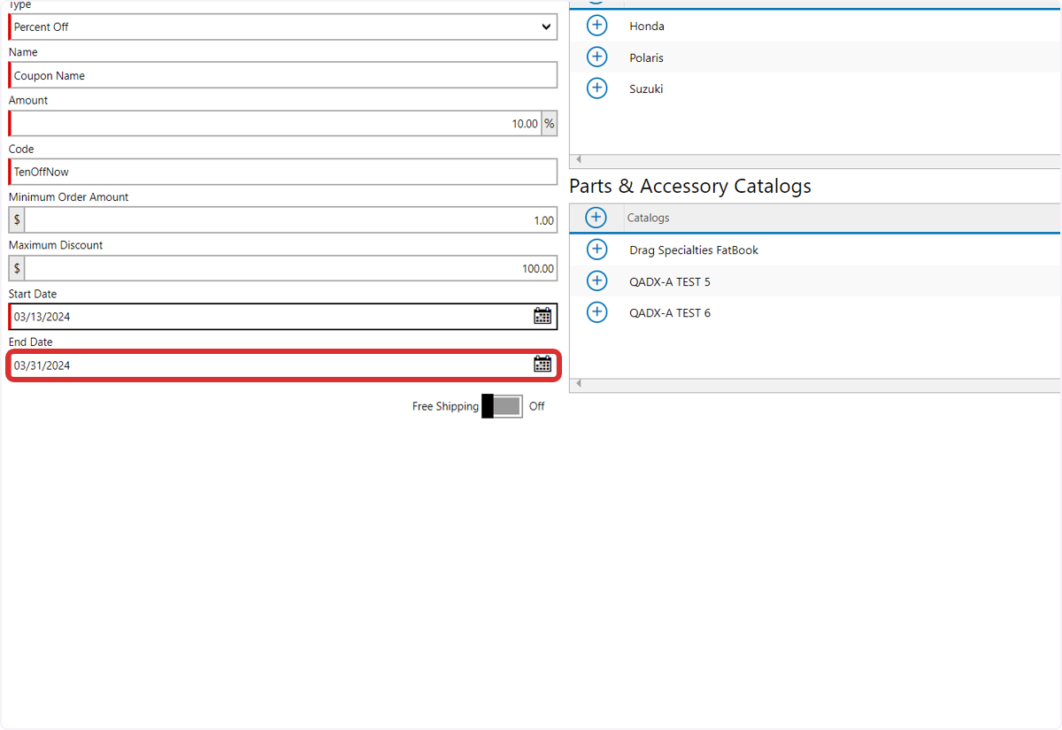Click the Drag Specialties FatBook text

tap(694, 250)
